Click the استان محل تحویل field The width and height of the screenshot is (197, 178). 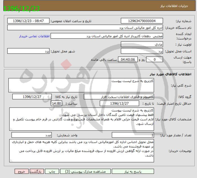point(142,51)
